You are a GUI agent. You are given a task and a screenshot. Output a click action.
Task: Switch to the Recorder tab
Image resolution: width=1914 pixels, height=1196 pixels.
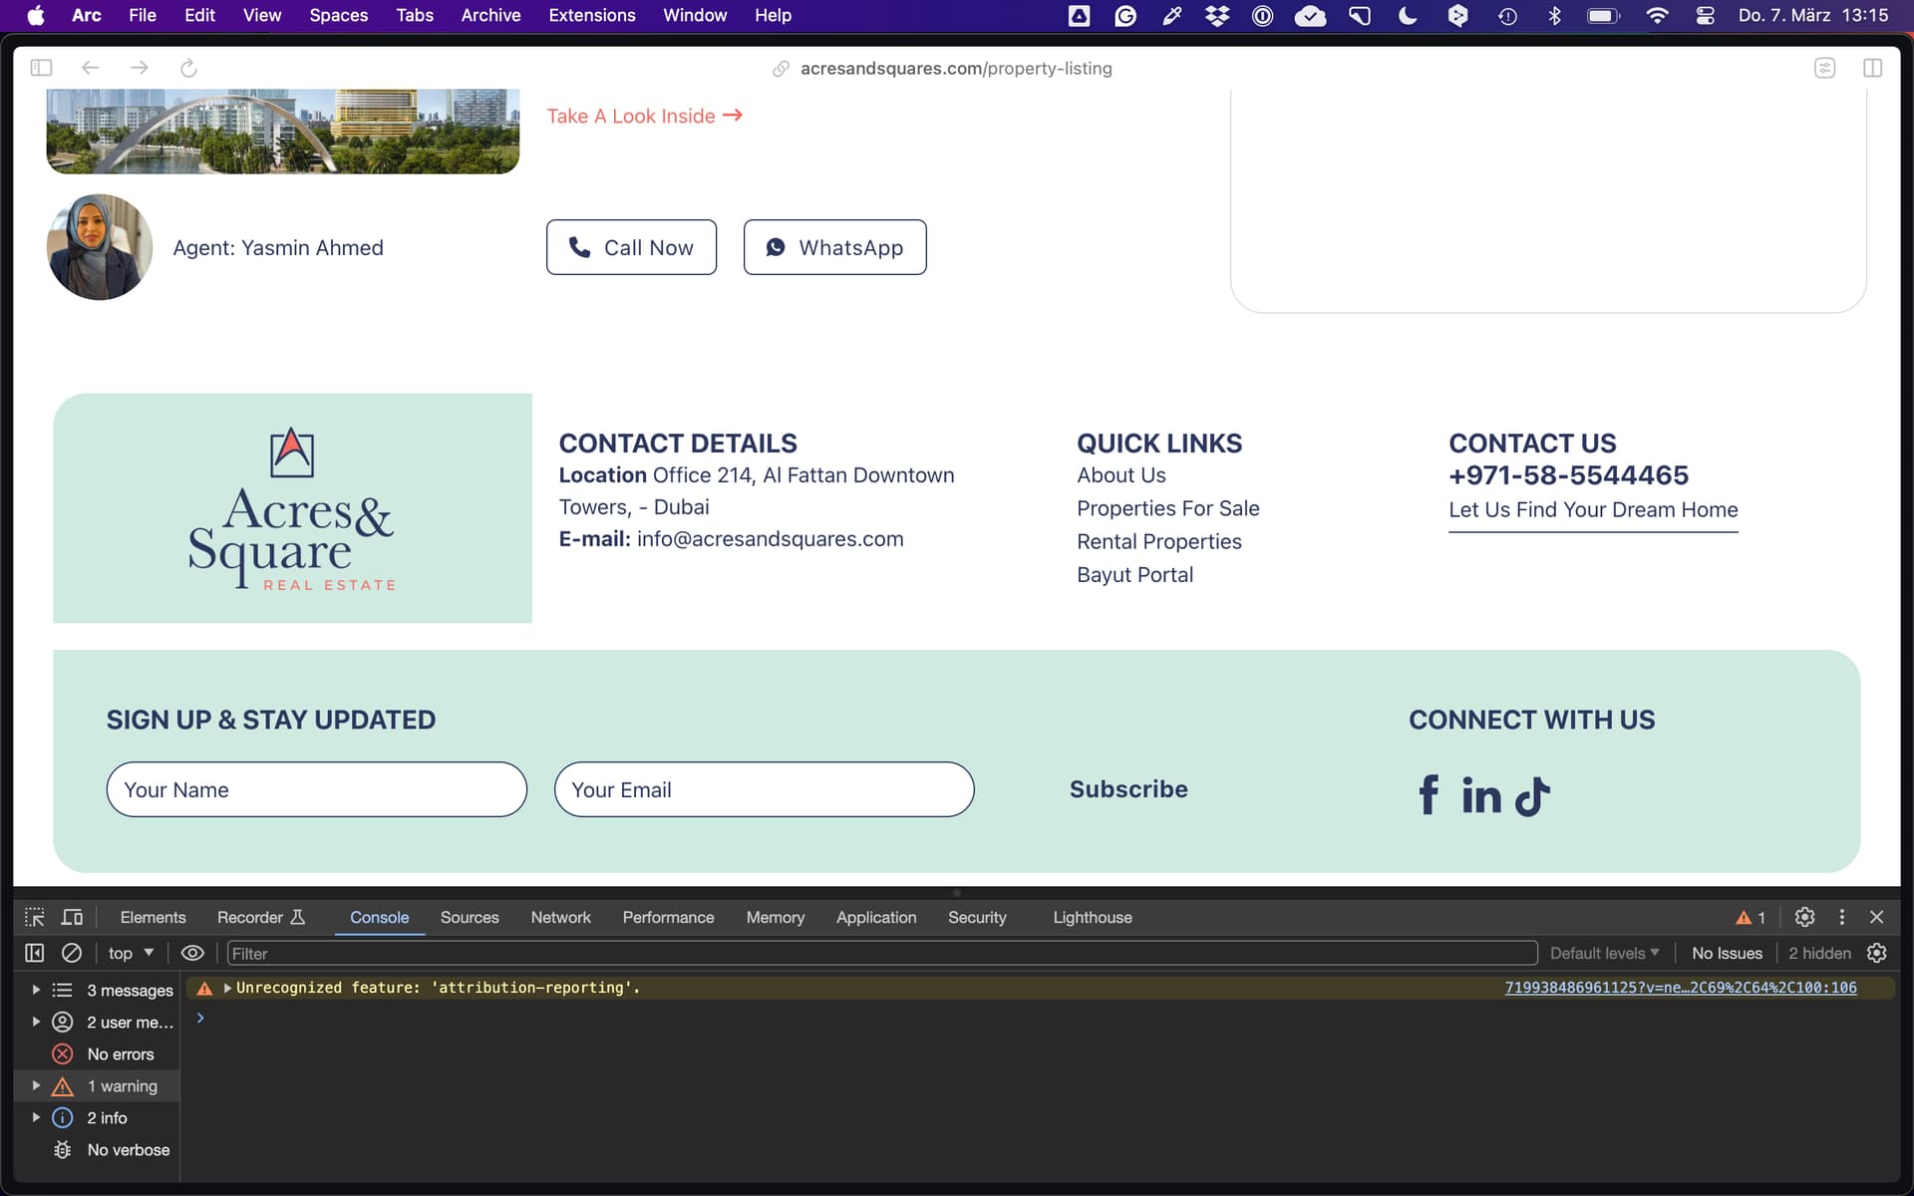[x=261, y=917]
